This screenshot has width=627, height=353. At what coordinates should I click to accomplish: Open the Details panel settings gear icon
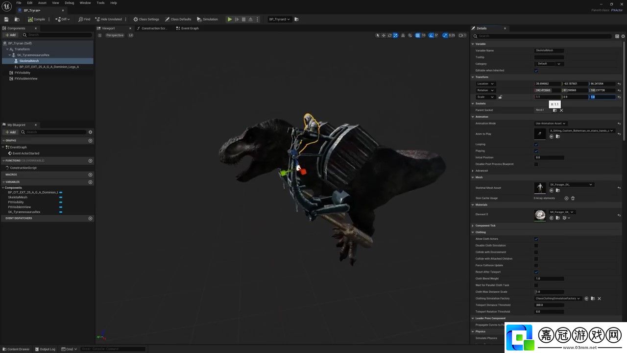pos(623,36)
